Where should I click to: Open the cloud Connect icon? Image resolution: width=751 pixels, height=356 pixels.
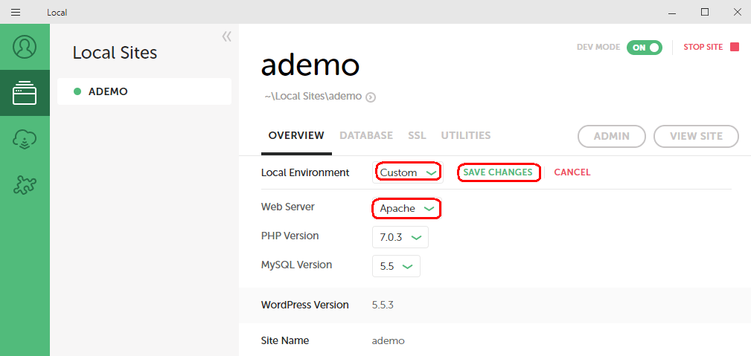(25, 139)
